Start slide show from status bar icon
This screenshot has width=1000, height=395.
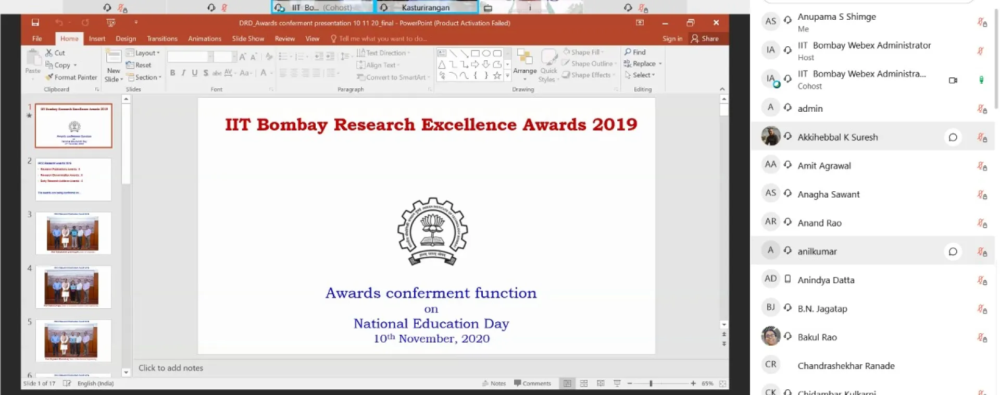pyautogui.click(x=617, y=384)
